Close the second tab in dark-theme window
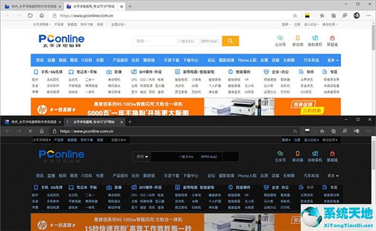The width and height of the screenshot is (376, 231). click(122, 122)
